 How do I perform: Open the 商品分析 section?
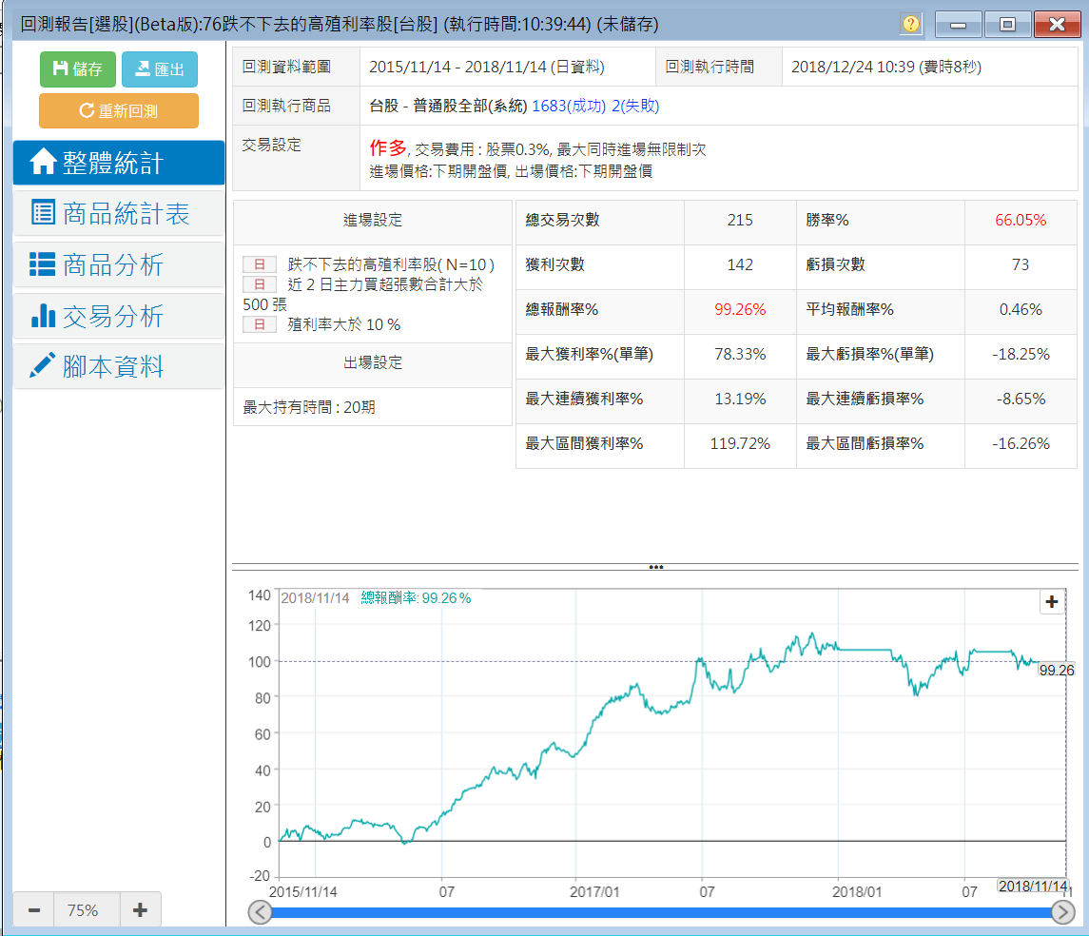tap(119, 264)
